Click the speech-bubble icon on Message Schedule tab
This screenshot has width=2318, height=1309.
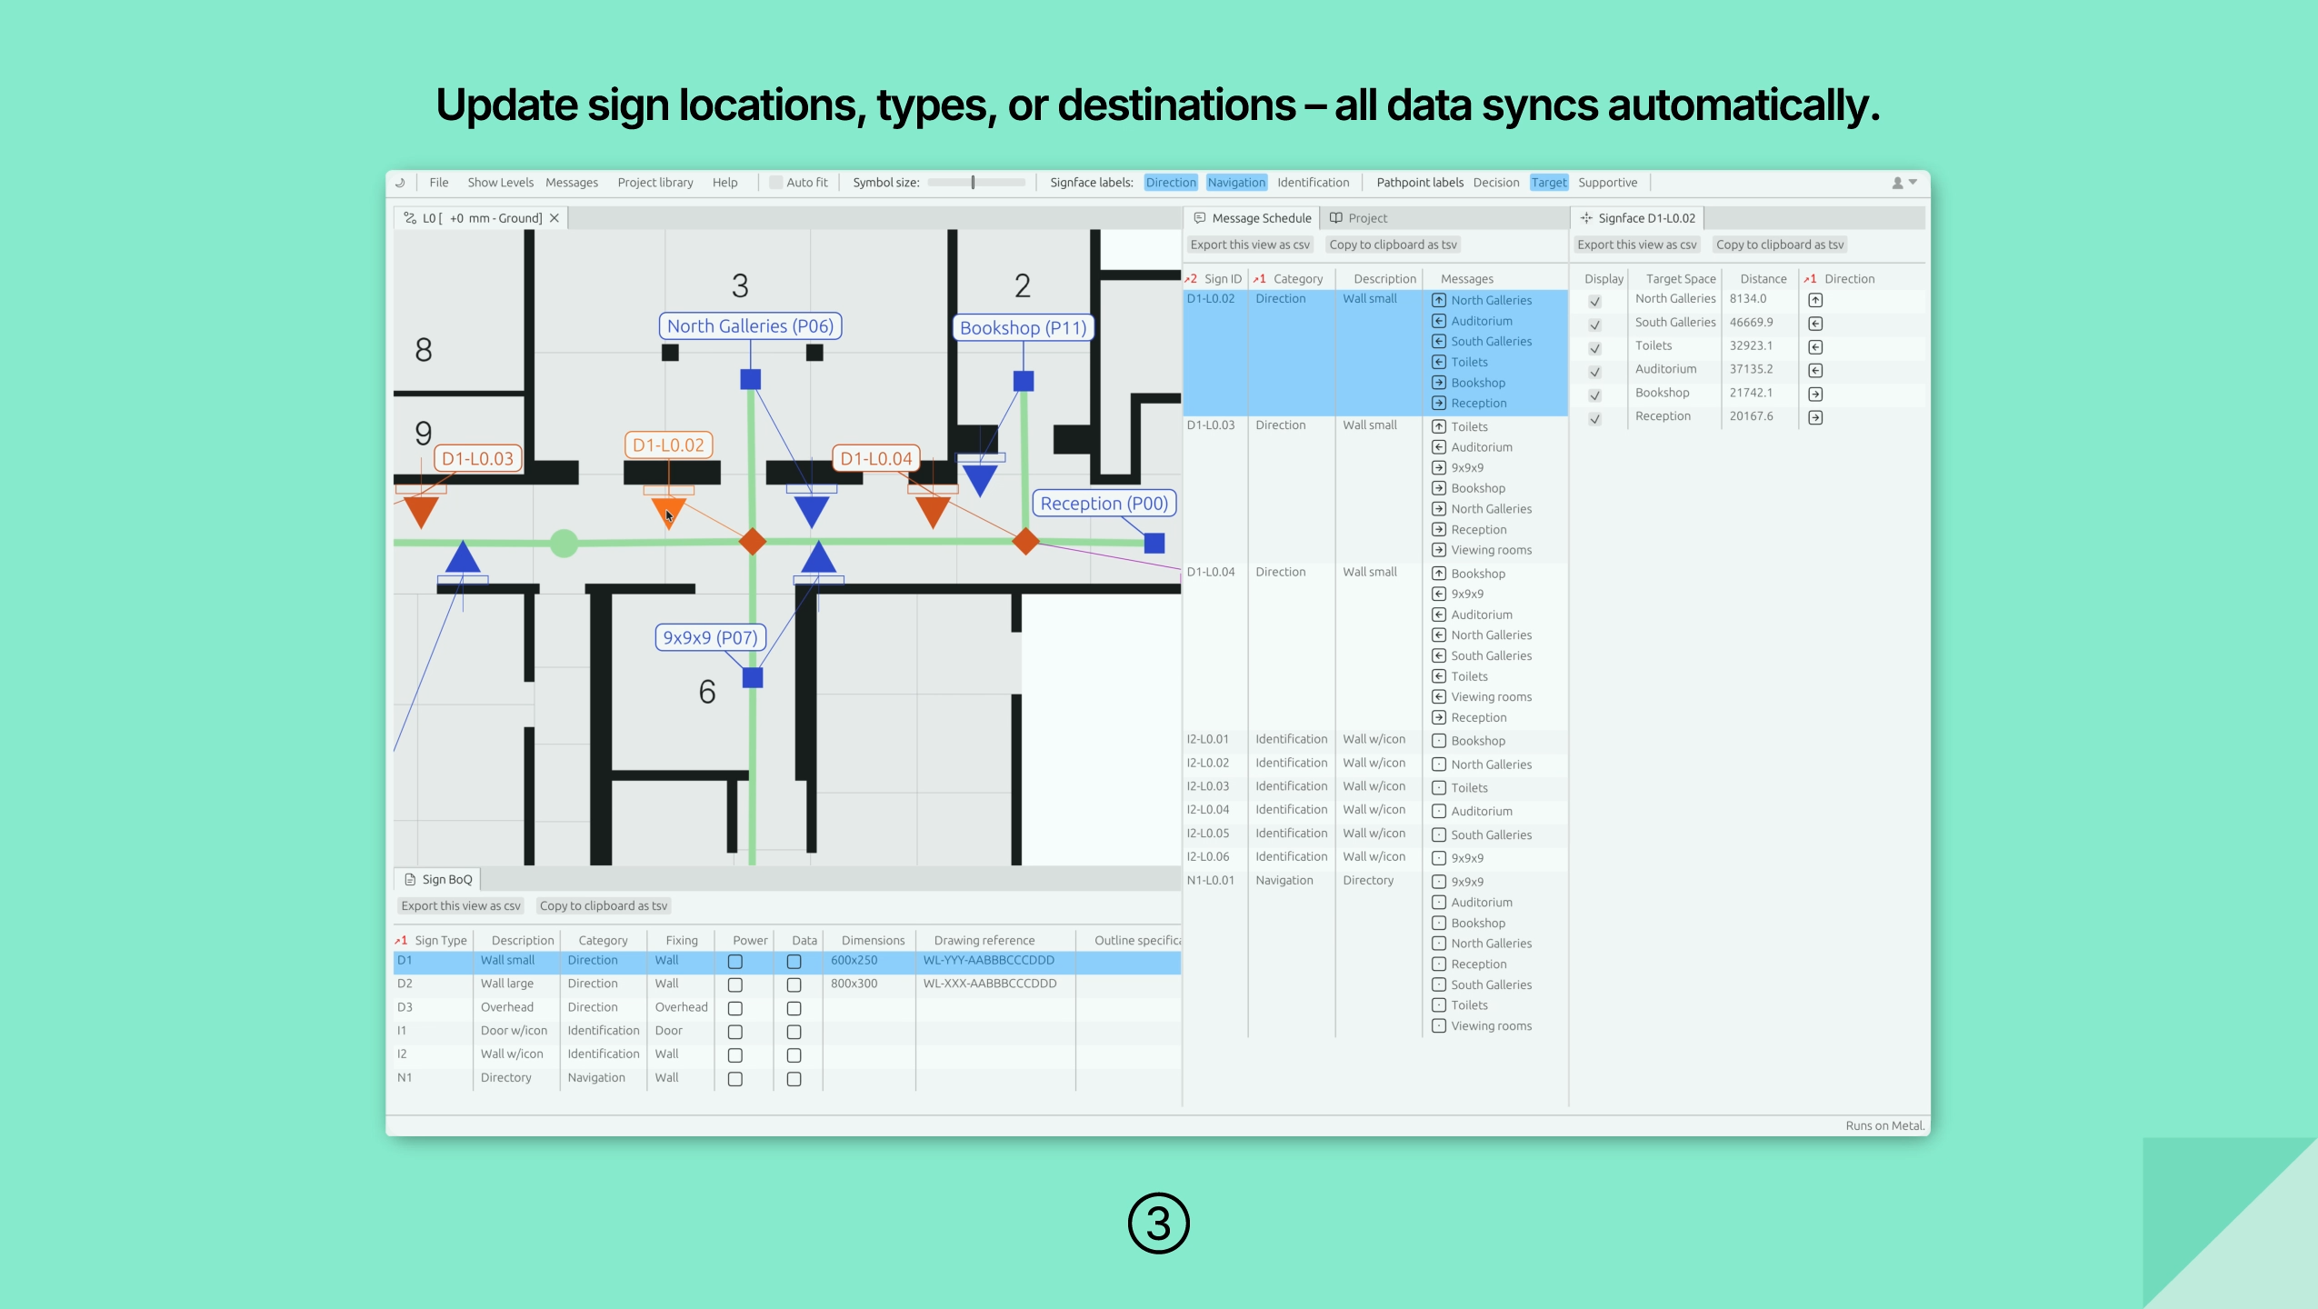click(1199, 218)
